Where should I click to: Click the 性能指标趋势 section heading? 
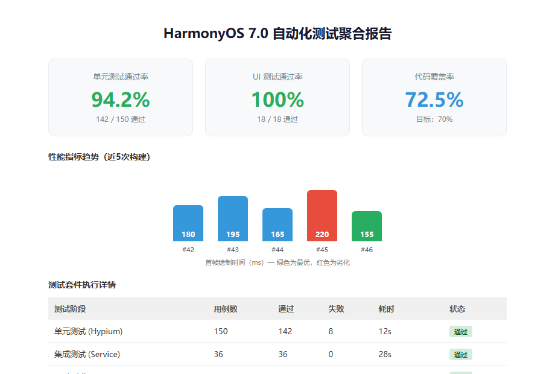[x=99, y=157]
